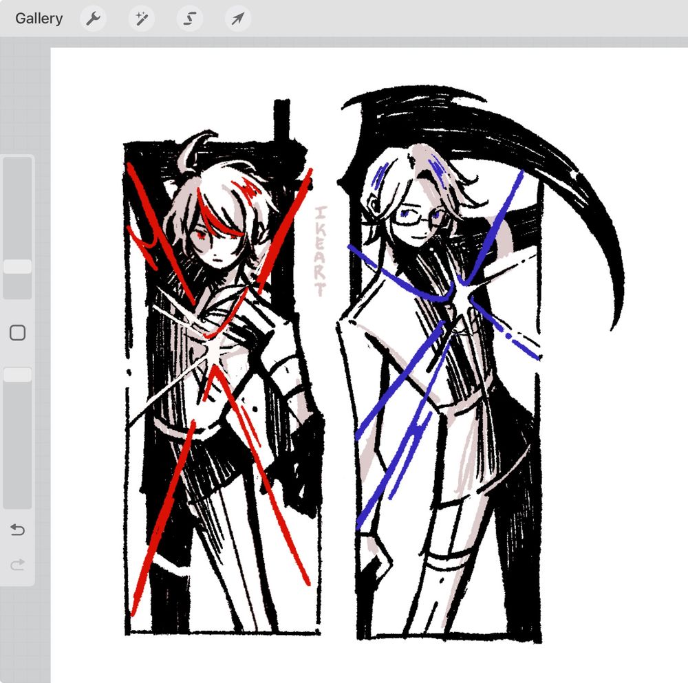This screenshot has width=688, height=683.
Task: Click the brush opacity slider handle
Action: (x=18, y=375)
